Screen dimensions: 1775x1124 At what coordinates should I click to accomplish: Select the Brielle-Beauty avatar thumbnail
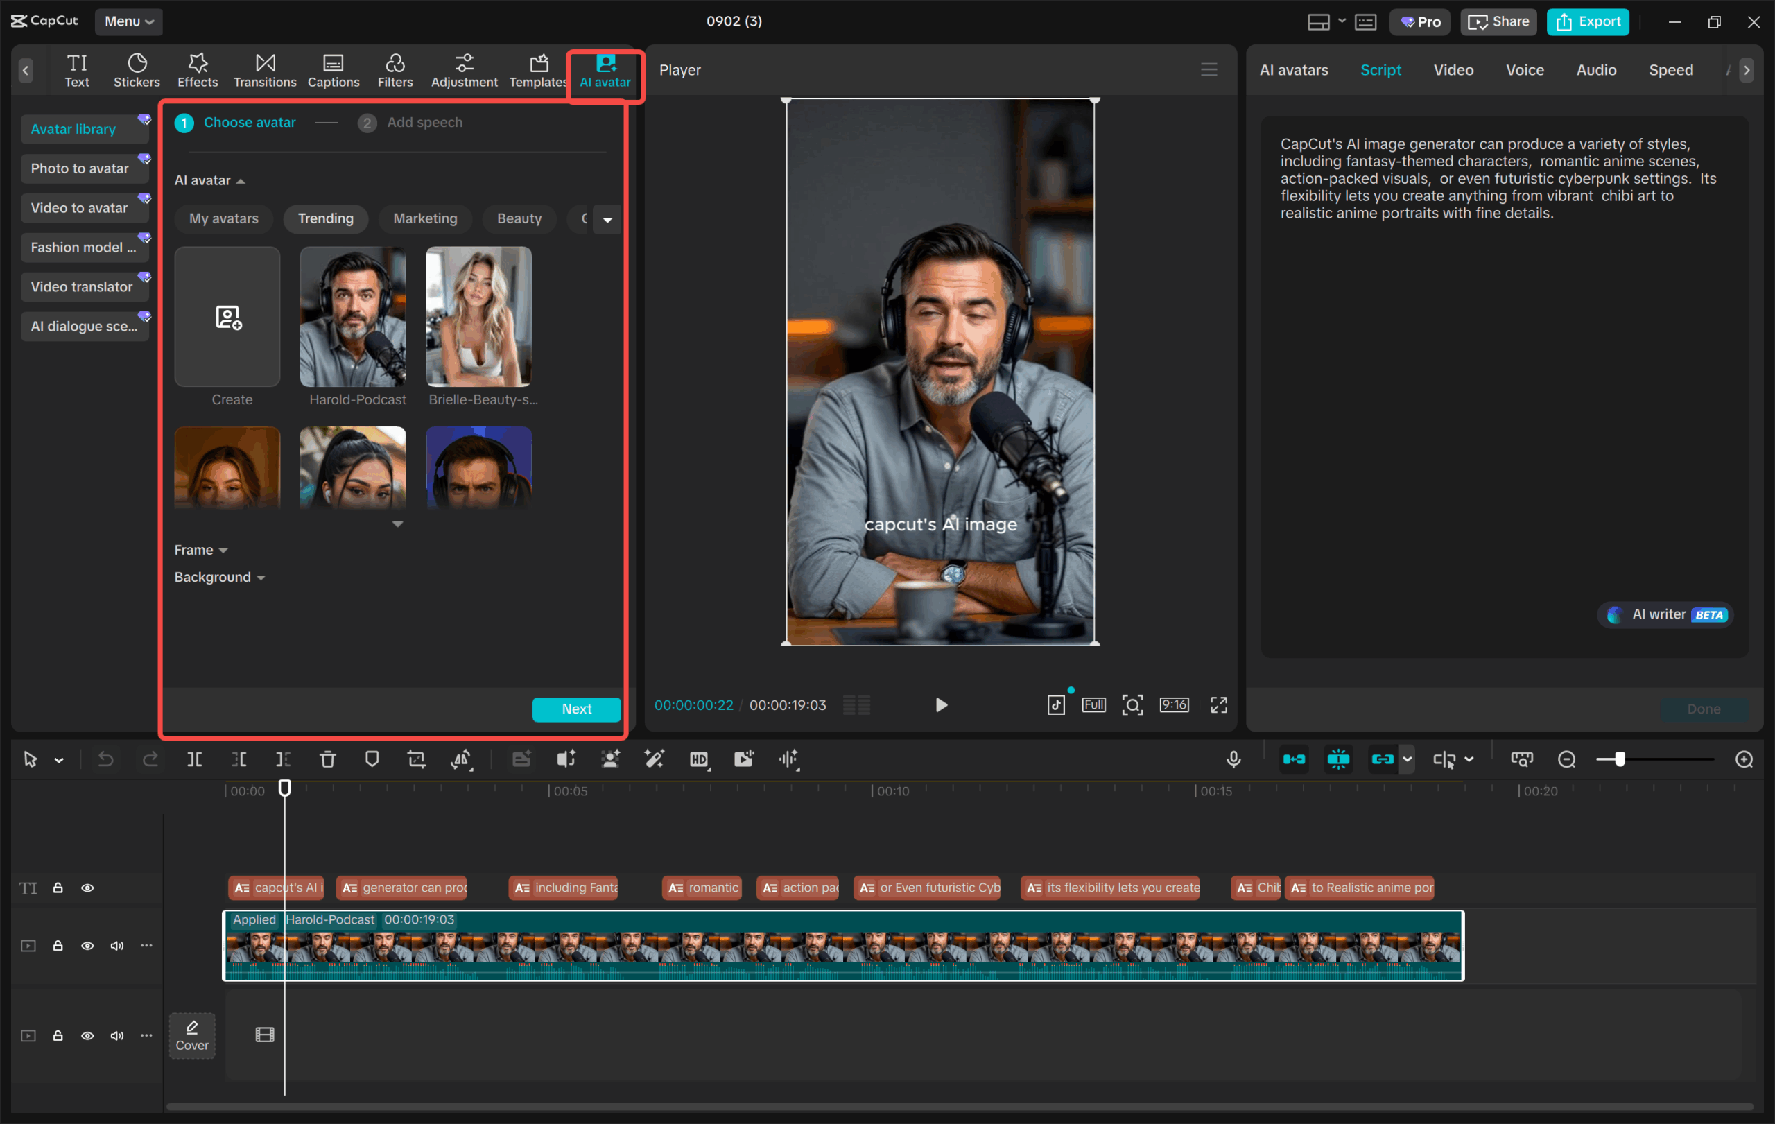[478, 317]
